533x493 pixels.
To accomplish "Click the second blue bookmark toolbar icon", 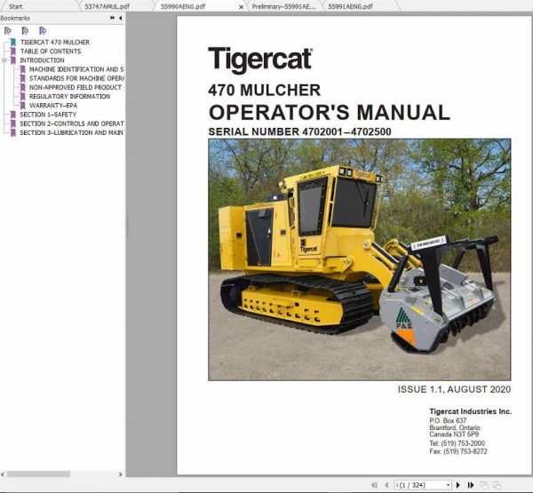I will coord(25,31).
